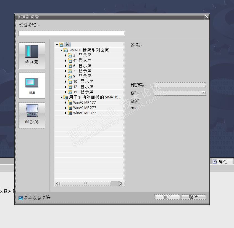Click the 9'' 显示屏 folder icon
Screen dimensions: 234x228
[x=70, y=76]
